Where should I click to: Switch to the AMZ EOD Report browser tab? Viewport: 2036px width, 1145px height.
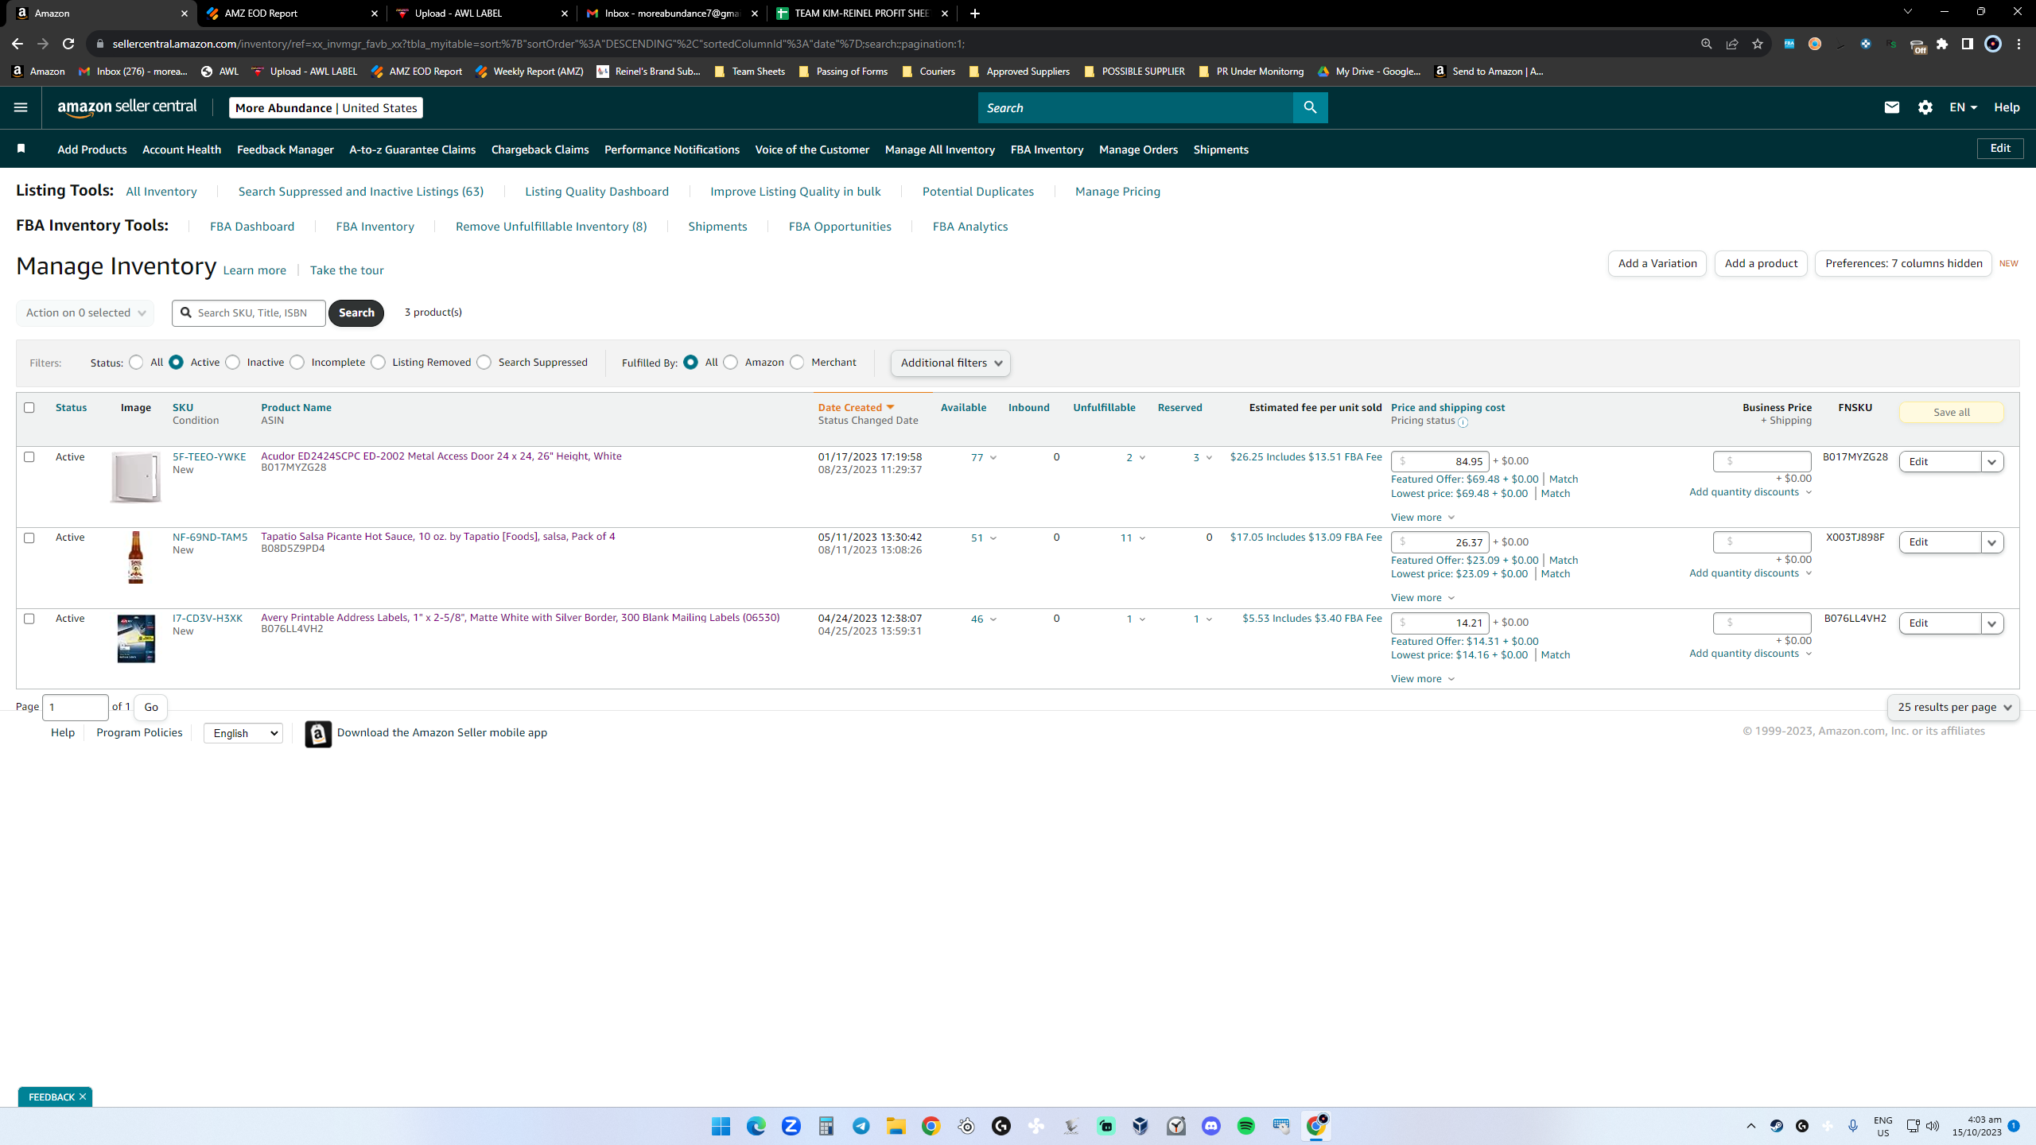[x=292, y=14]
